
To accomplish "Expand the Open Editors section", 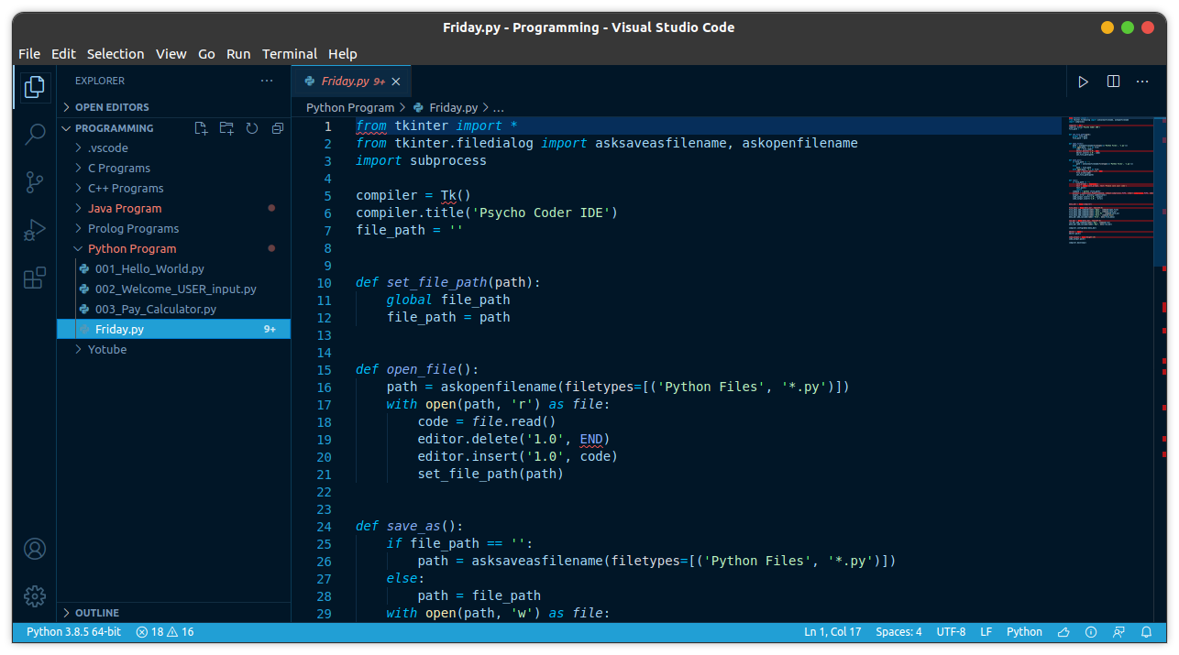I will click(174, 107).
